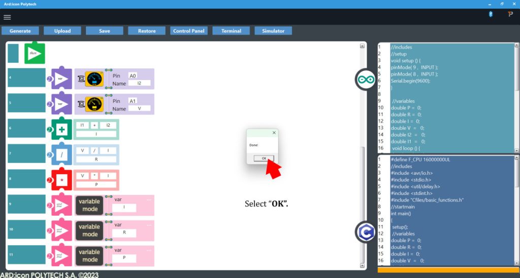Select the green plus addition block
Screen dimensions: 520x278
[x=62, y=130]
